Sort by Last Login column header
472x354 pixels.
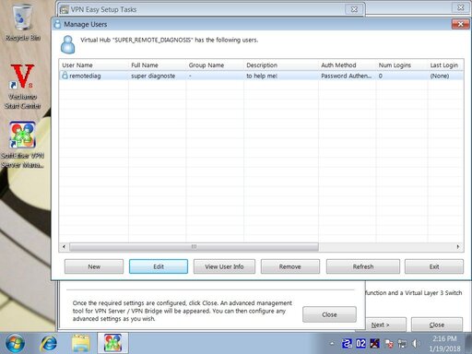coord(445,65)
